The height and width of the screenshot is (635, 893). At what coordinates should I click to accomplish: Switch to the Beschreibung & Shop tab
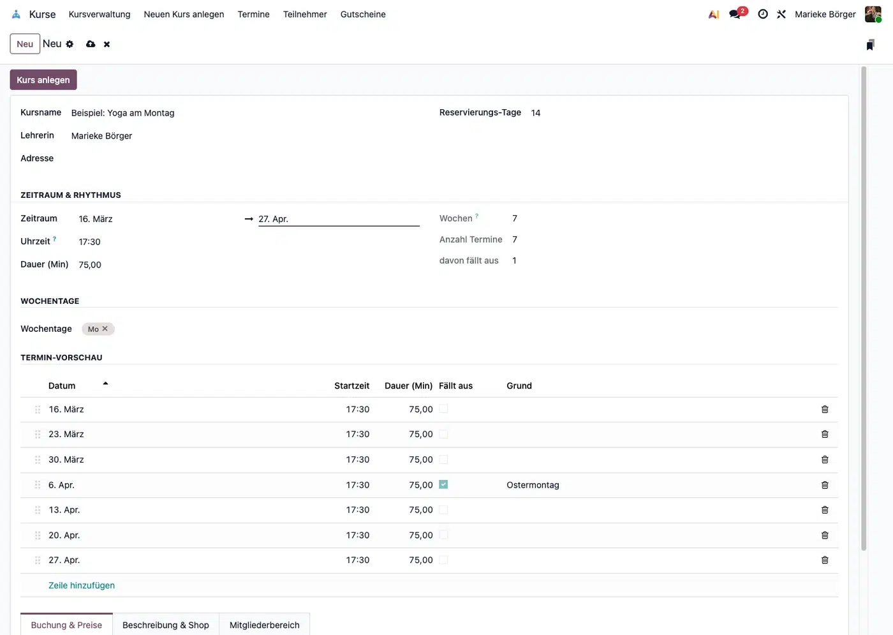[x=166, y=625]
